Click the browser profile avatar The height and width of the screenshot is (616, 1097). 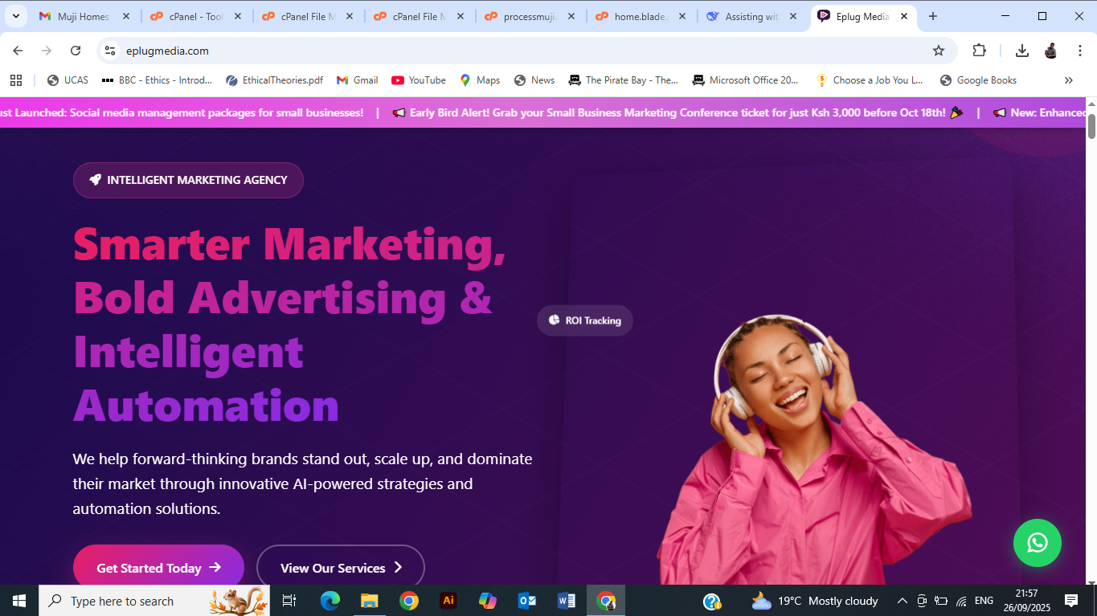(1050, 50)
